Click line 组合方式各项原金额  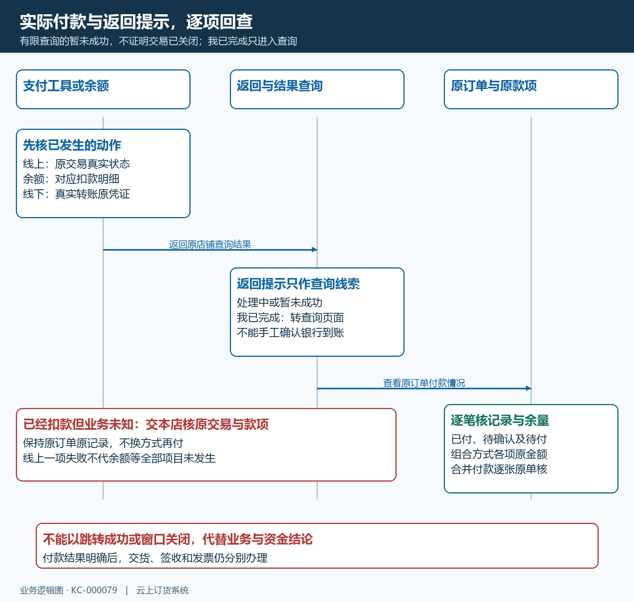(x=499, y=454)
